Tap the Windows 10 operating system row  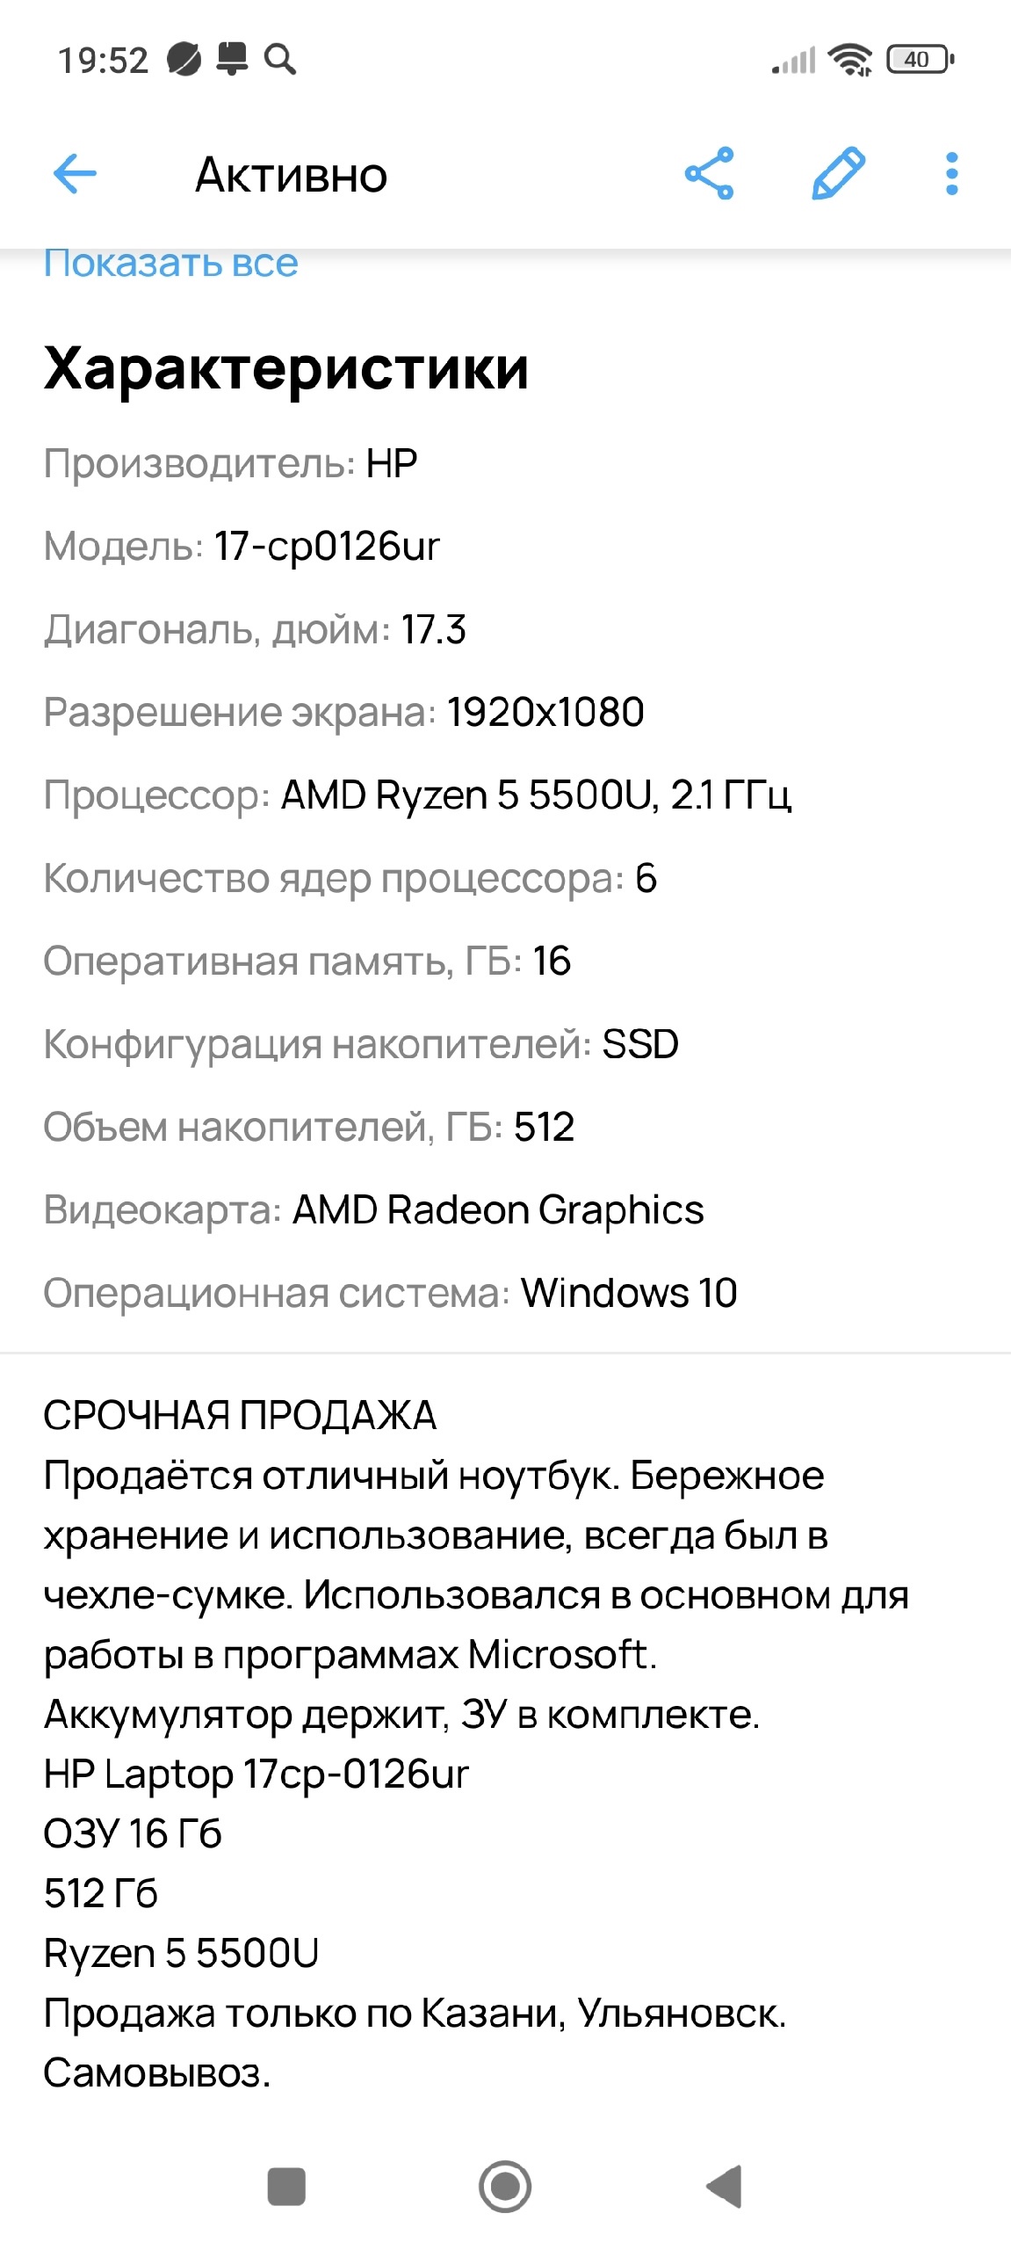[x=390, y=1293]
